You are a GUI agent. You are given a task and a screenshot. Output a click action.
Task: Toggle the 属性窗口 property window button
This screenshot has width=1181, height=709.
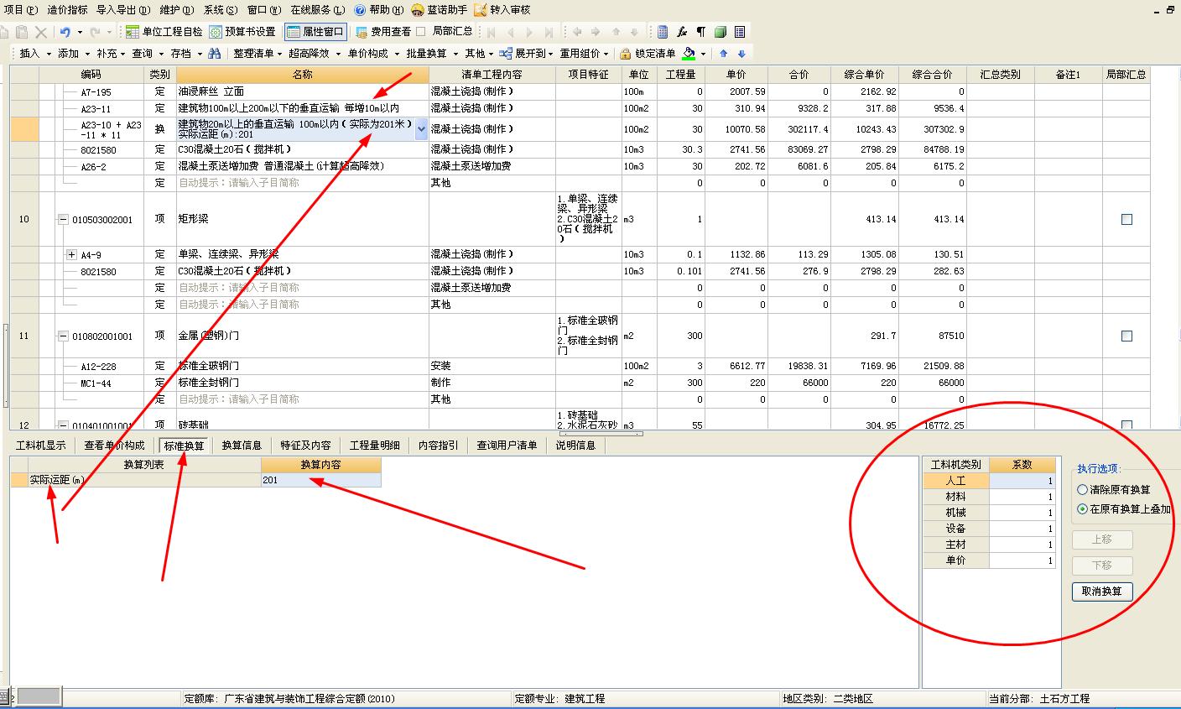tap(315, 32)
